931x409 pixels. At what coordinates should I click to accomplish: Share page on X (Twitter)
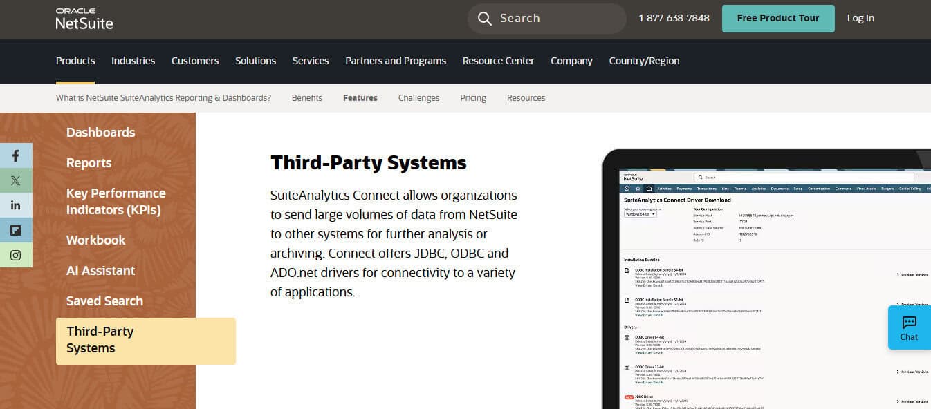[16, 180]
